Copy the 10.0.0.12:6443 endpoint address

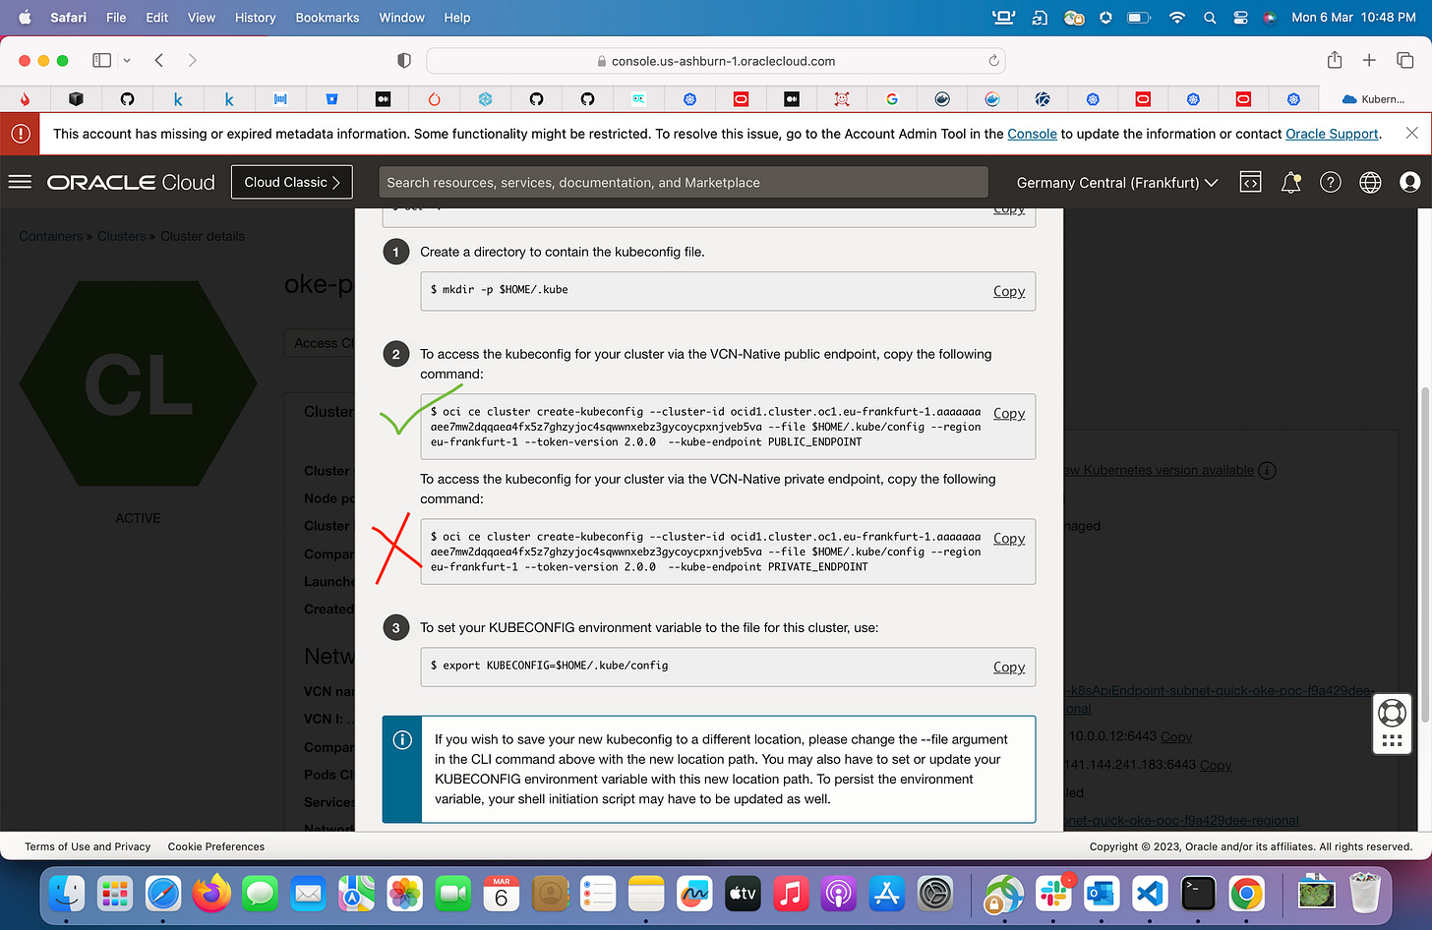pyautogui.click(x=1176, y=737)
